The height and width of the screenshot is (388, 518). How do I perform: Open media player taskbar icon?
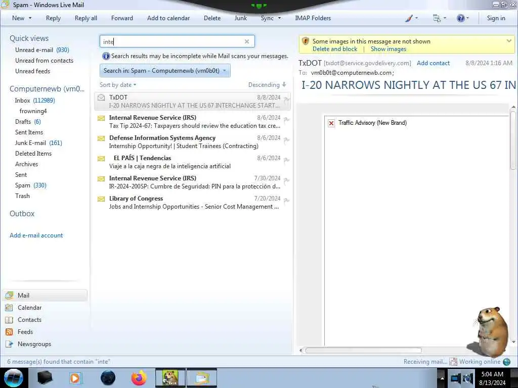(x=75, y=378)
